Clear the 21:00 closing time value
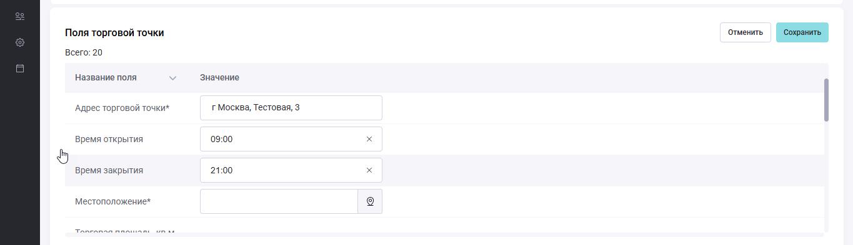The width and height of the screenshot is (853, 245). point(369,170)
